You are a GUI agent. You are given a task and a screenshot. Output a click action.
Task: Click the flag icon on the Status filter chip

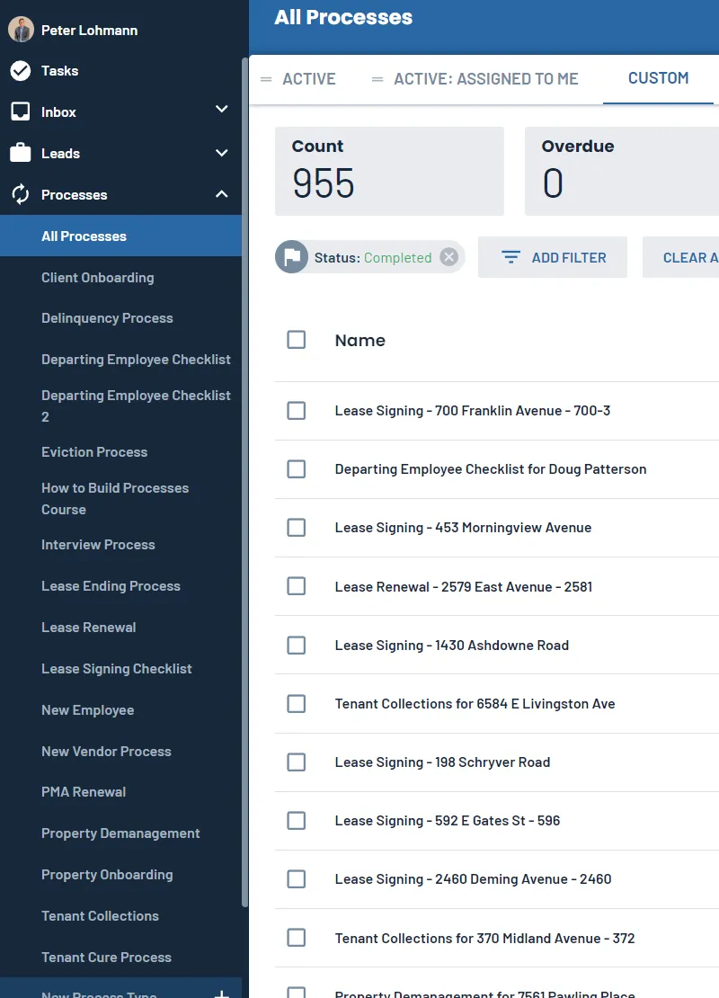click(291, 257)
